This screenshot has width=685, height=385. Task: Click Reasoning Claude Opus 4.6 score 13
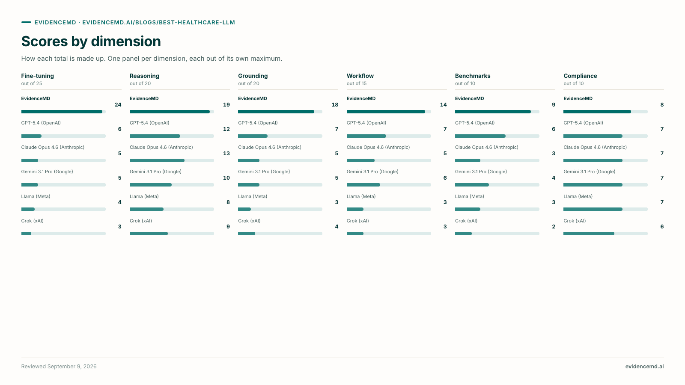[x=226, y=153]
